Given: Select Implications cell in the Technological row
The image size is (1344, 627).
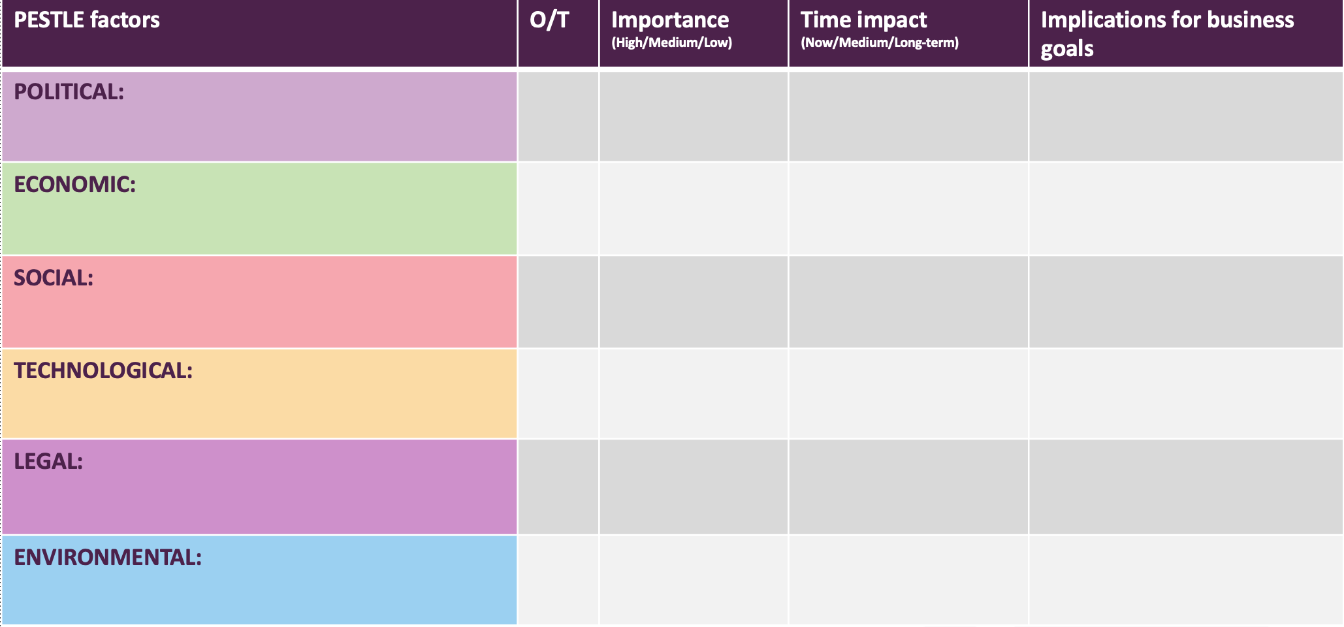Looking at the screenshot, I should [1185, 394].
